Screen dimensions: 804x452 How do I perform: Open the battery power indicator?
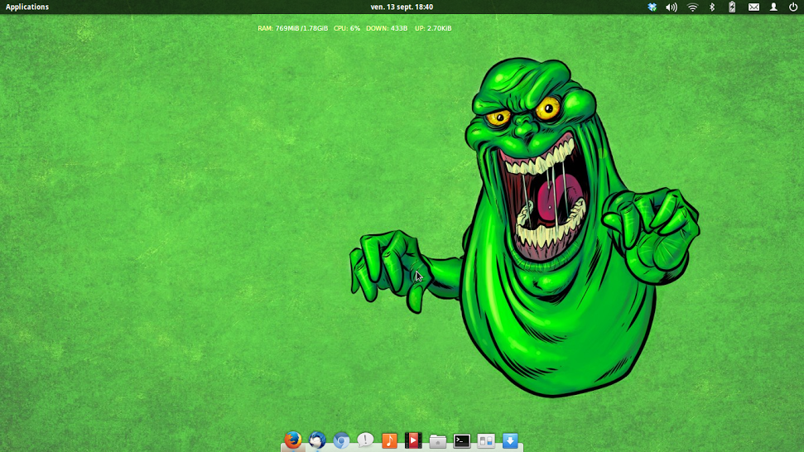pos(732,7)
